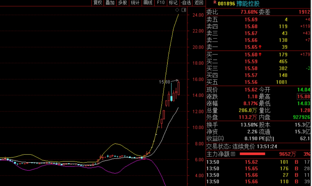
Task: Select 13:50 trade with volume 101
Action: tap(258, 162)
